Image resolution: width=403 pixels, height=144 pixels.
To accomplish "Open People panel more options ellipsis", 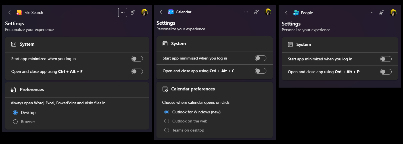I will [371, 13].
